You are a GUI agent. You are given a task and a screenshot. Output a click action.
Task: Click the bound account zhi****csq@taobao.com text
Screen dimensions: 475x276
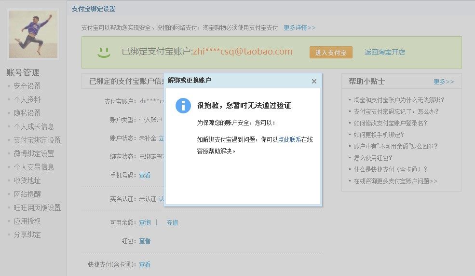click(x=243, y=52)
